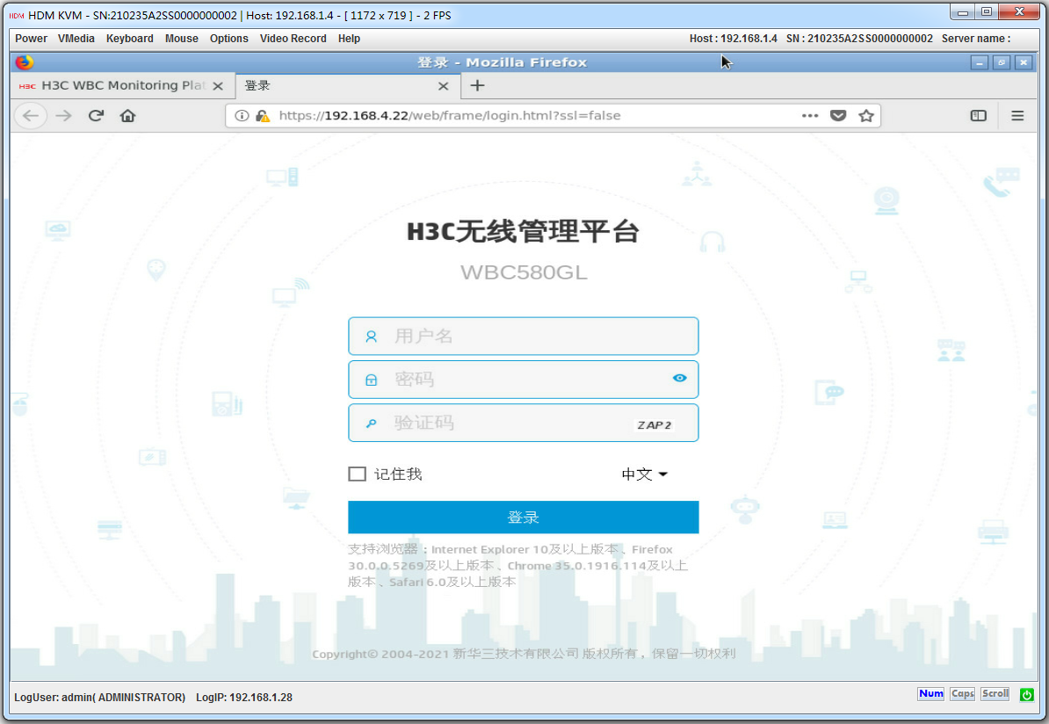Open the Video Record menu
The image size is (1049, 724).
(x=293, y=39)
